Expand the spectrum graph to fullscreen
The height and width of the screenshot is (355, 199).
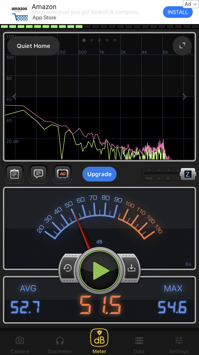click(x=182, y=46)
